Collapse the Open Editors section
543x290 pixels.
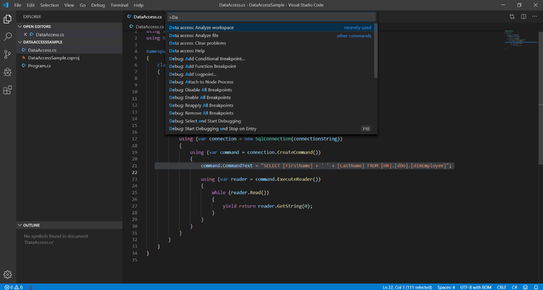tap(36, 26)
